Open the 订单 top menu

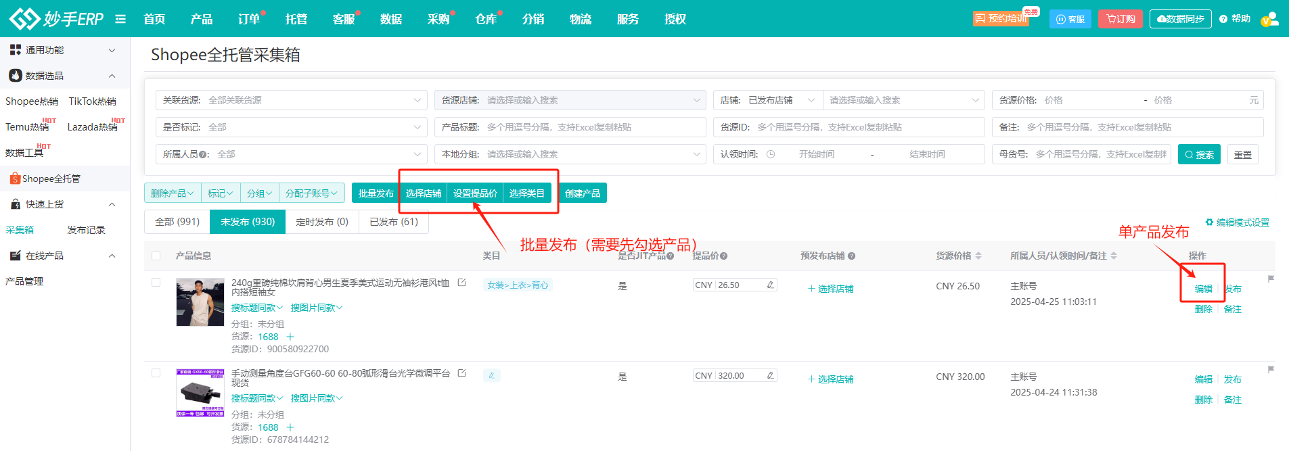click(249, 19)
